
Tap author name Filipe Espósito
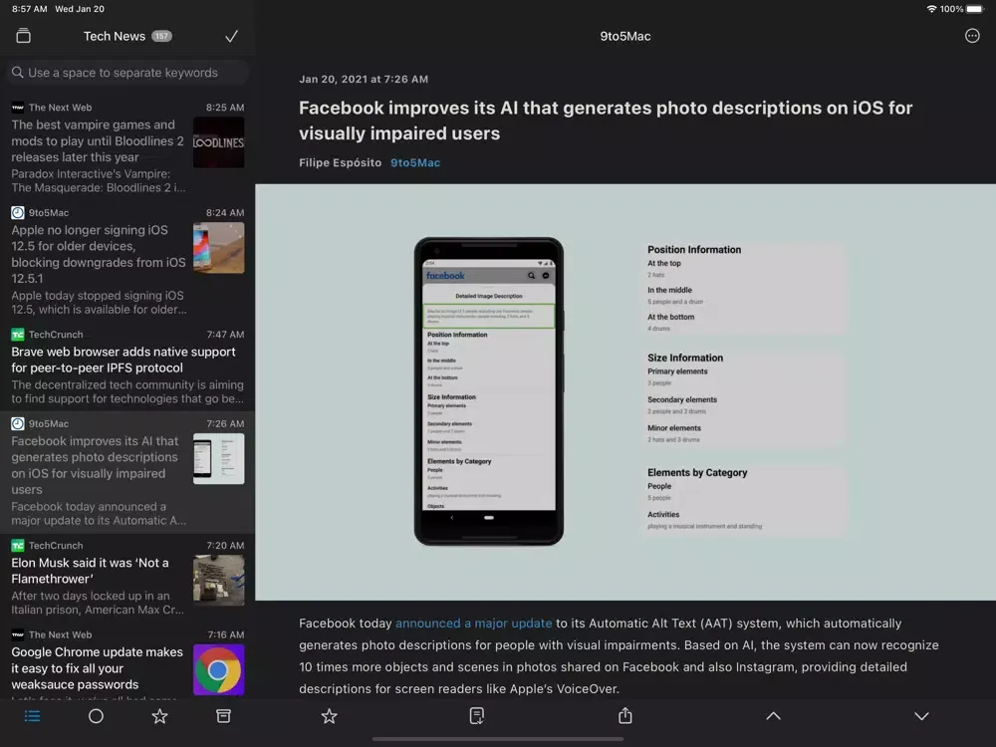(x=340, y=162)
